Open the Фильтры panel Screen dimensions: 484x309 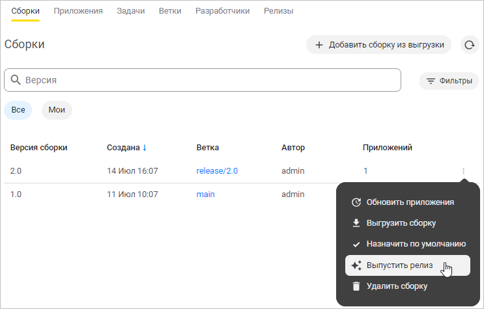pyautogui.click(x=449, y=81)
